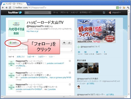
Task: Click the green フォロー follow button
Action: [x=14, y=43]
